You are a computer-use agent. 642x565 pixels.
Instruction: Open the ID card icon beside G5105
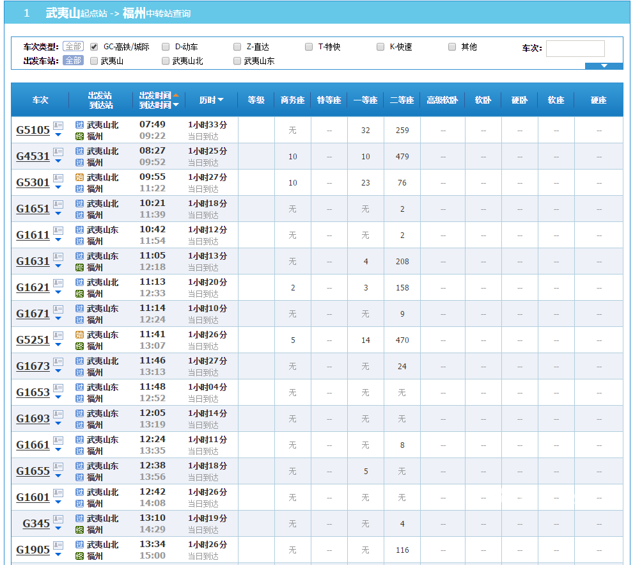[x=58, y=126]
